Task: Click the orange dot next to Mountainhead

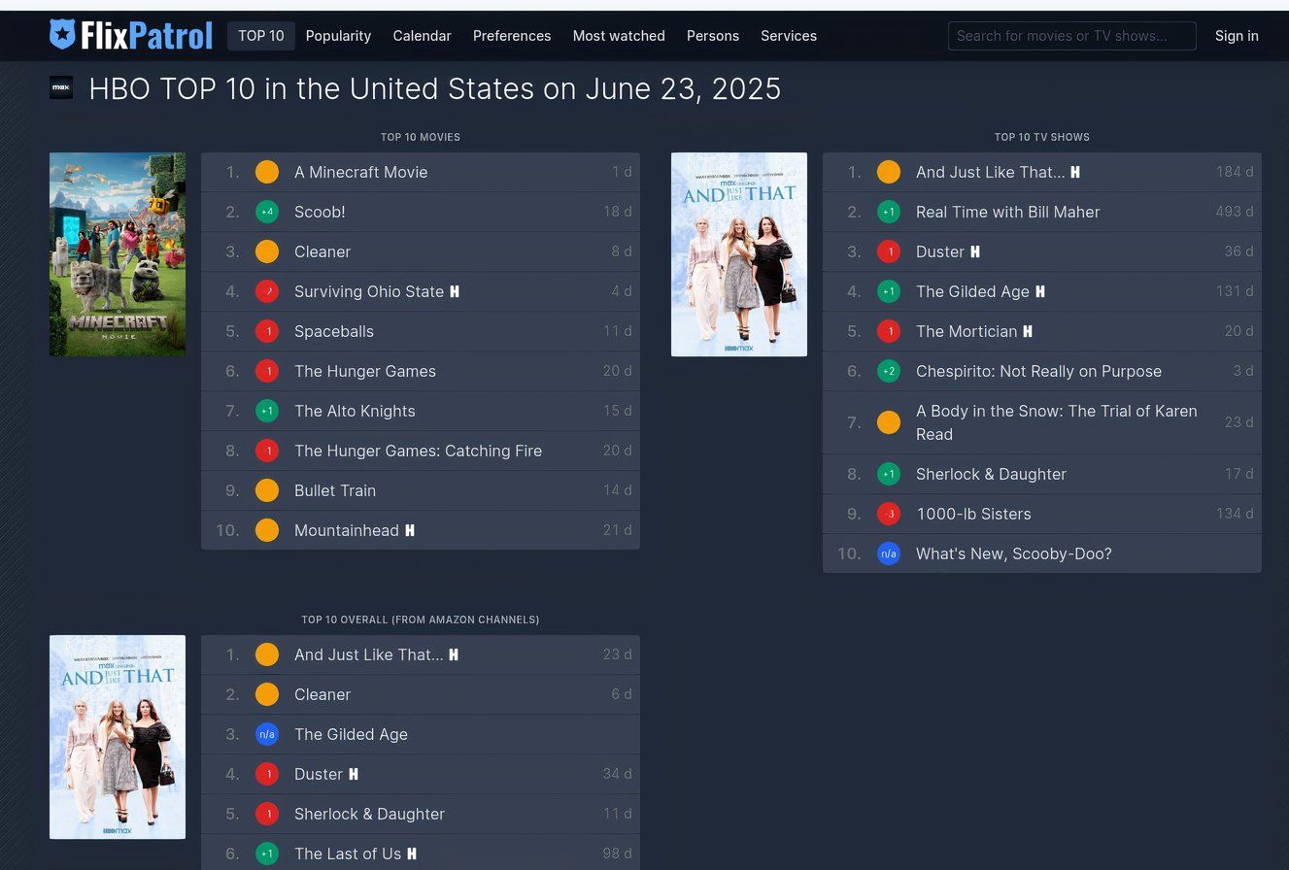Action: point(267,530)
